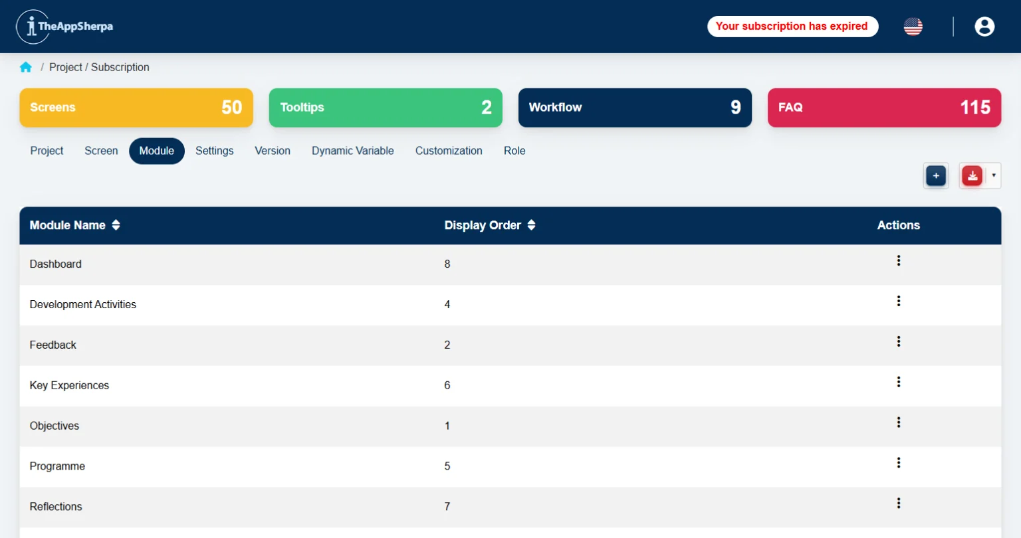Viewport: 1021px width, 538px height.
Task: Expand the export options dropdown arrow
Action: [x=994, y=176]
